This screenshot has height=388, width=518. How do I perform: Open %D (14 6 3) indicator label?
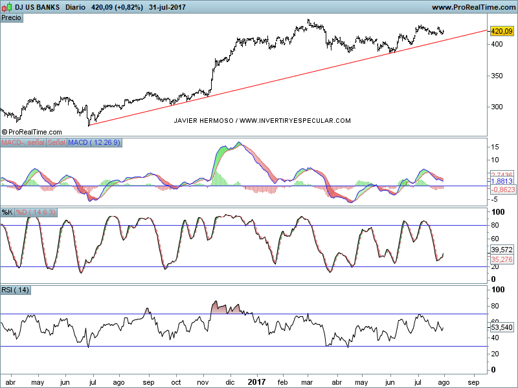pyautogui.click(x=37, y=212)
